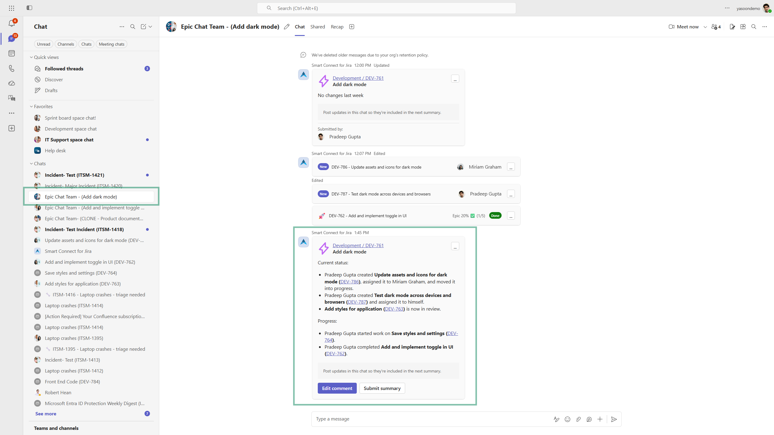Edit the chat name with the pencil icon
The height and width of the screenshot is (435, 774).
pyautogui.click(x=287, y=27)
